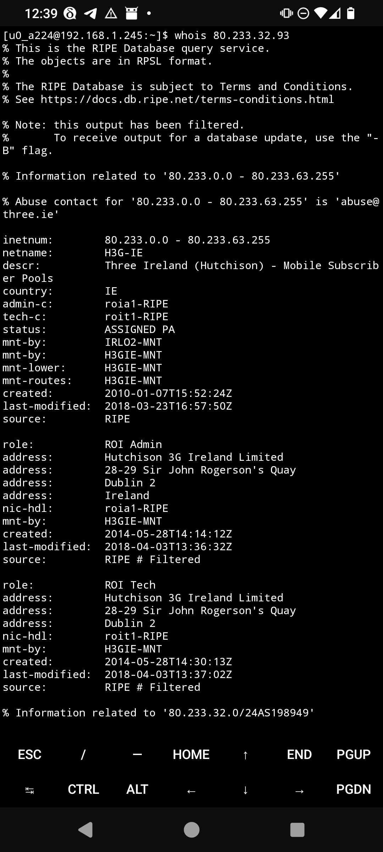Tap the ESC key in the extra keys row

click(30, 754)
